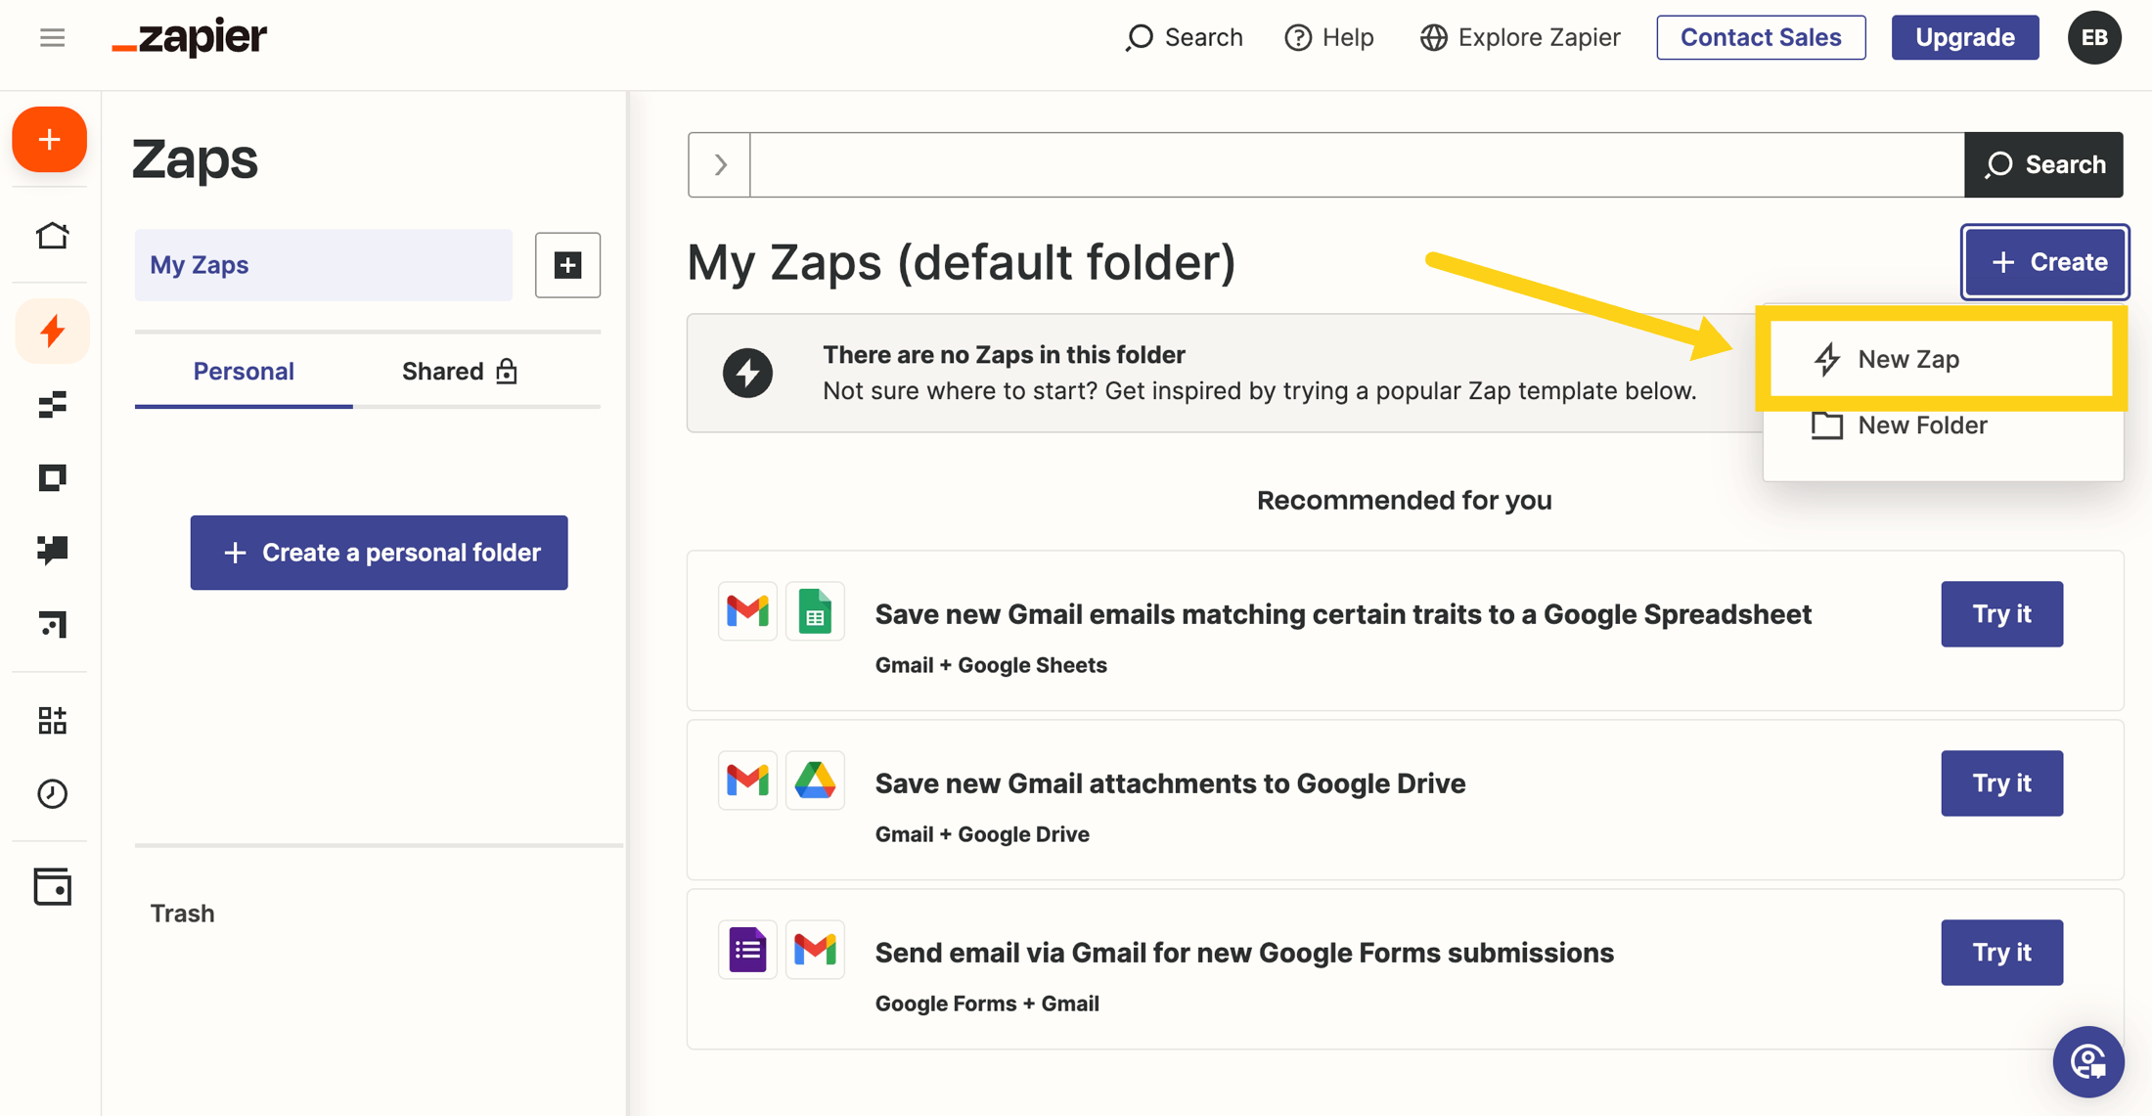Open the Tables icon in the sidebar
The height and width of the screenshot is (1116, 2152).
(x=52, y=404)
